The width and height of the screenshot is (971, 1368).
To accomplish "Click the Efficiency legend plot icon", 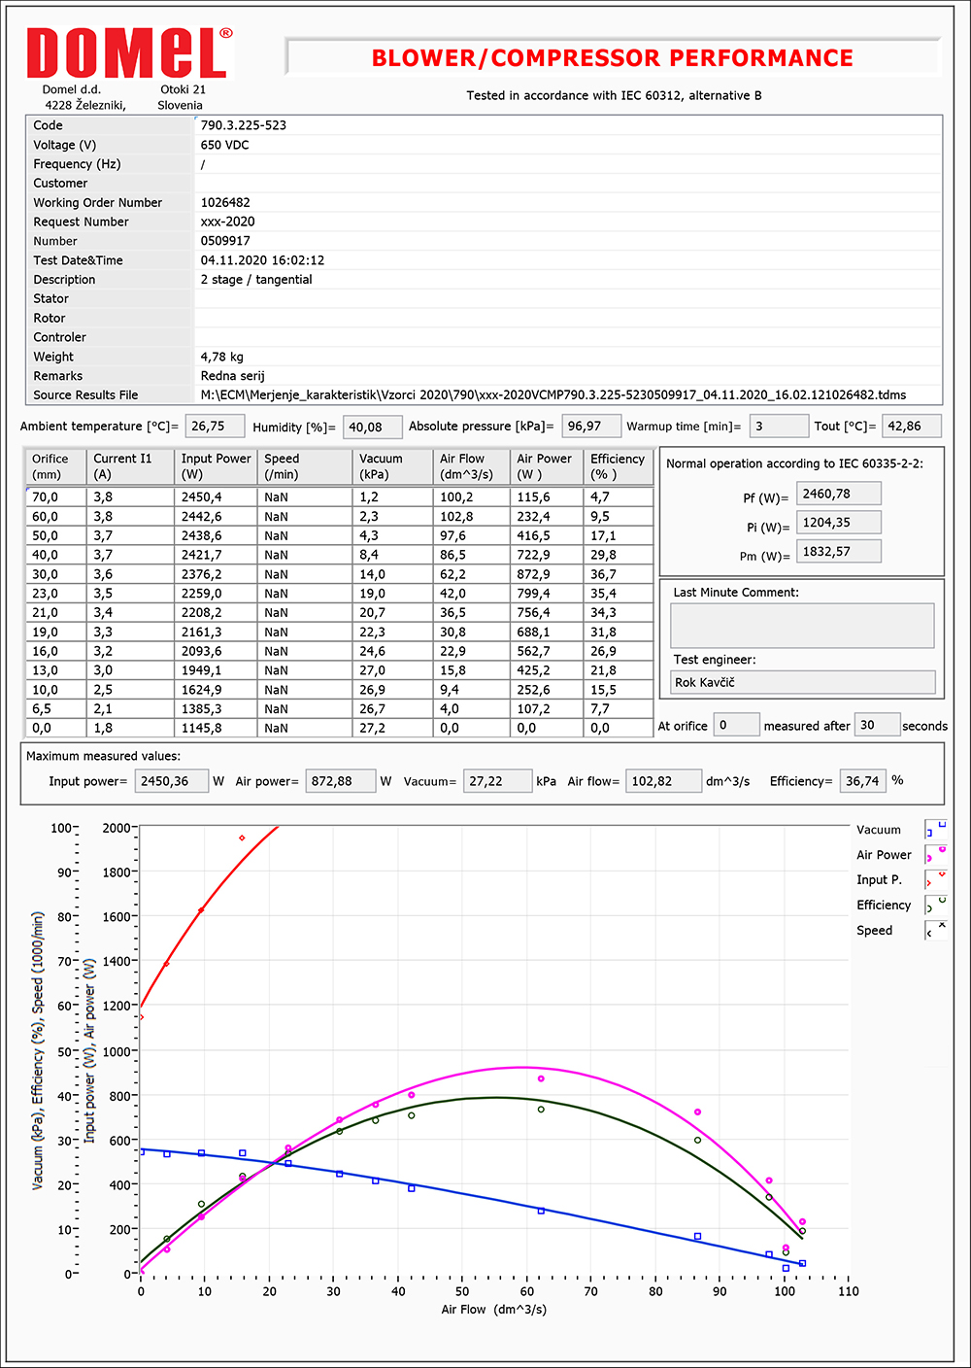I will [x=935, y=906].
